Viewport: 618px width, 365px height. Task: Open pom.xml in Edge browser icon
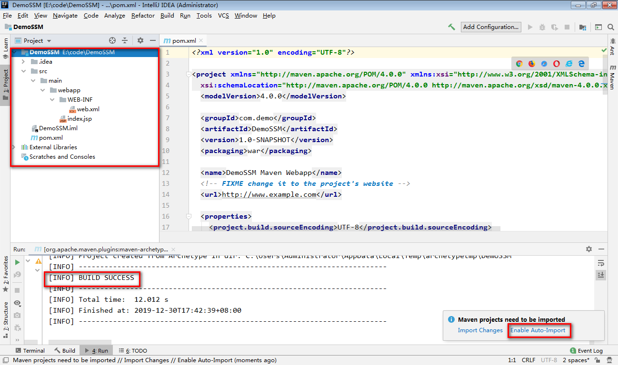tap(581, 64)
